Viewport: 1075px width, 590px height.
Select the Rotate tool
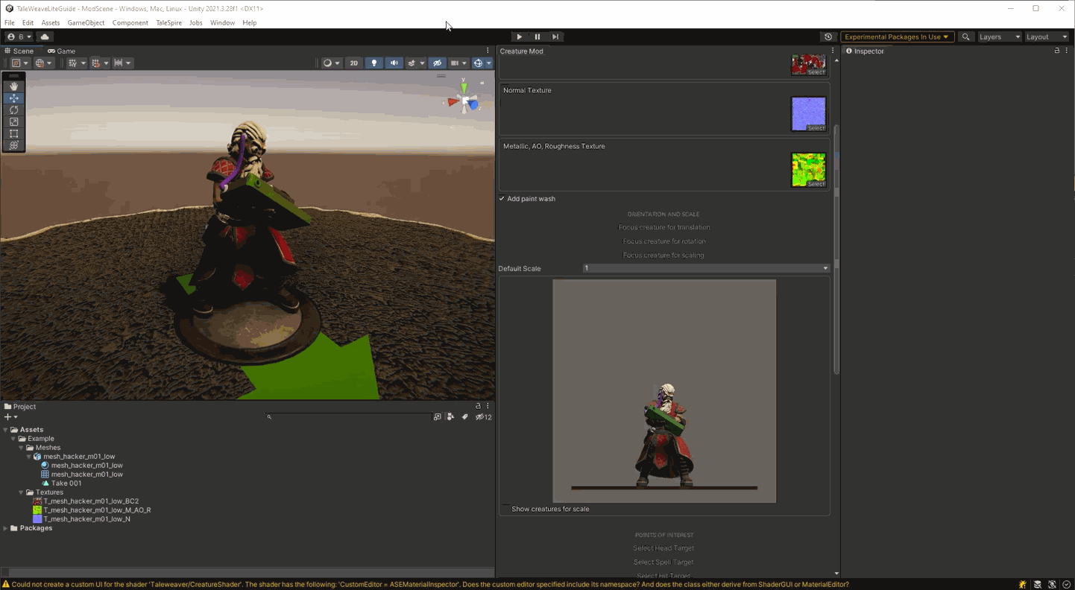[x=13, y=110]
